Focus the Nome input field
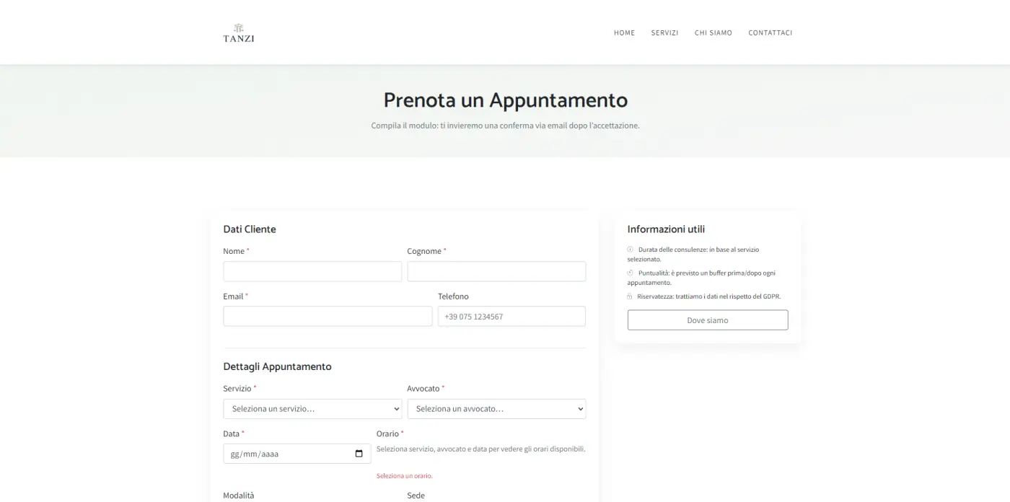The height and width of the screenshot is (502, 1010). click(x=312, y=271)
